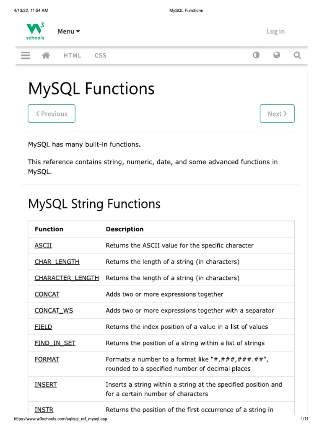Go to the Previous page button

pyautogui.click(x=52, y=114)
